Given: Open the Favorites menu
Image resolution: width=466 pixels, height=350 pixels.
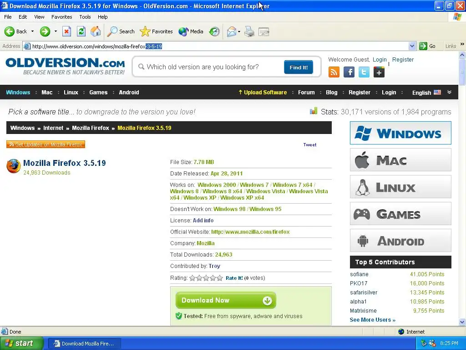Looking at the screenshot, I should [61, 17].
